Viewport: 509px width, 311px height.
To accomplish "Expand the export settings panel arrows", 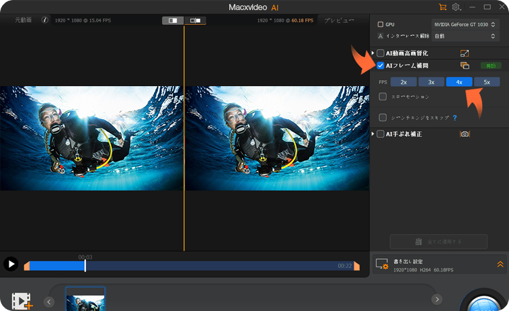I will pos(500,264).
